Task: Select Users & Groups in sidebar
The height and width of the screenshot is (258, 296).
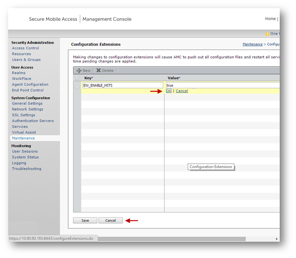Action: click(x=26, y=60)
